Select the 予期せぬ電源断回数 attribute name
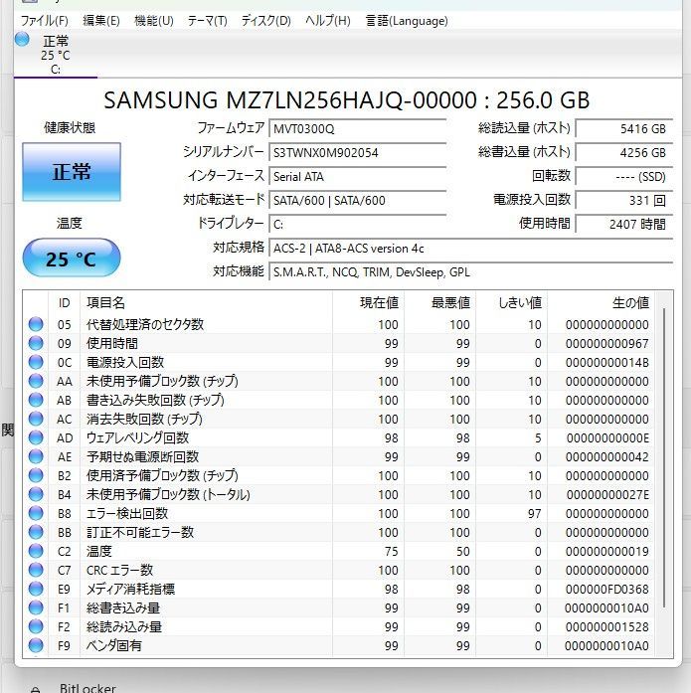Viewport: 691px width, 693px height. (x=142, y=456)
